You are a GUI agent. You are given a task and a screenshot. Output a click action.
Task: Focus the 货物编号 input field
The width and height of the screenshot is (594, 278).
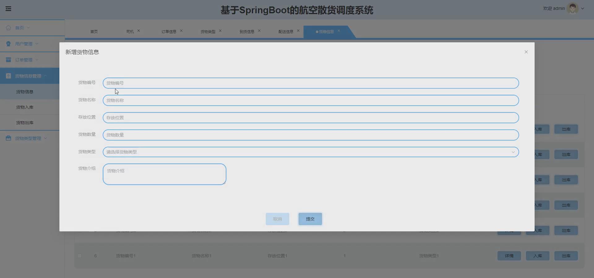coord(311,83)
